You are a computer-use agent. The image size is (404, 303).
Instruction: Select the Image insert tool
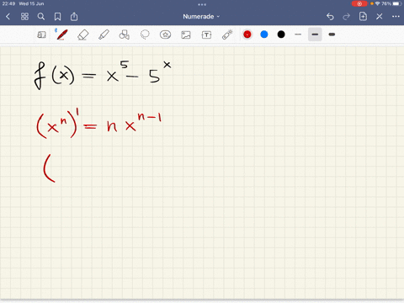[x=186, y=35]
